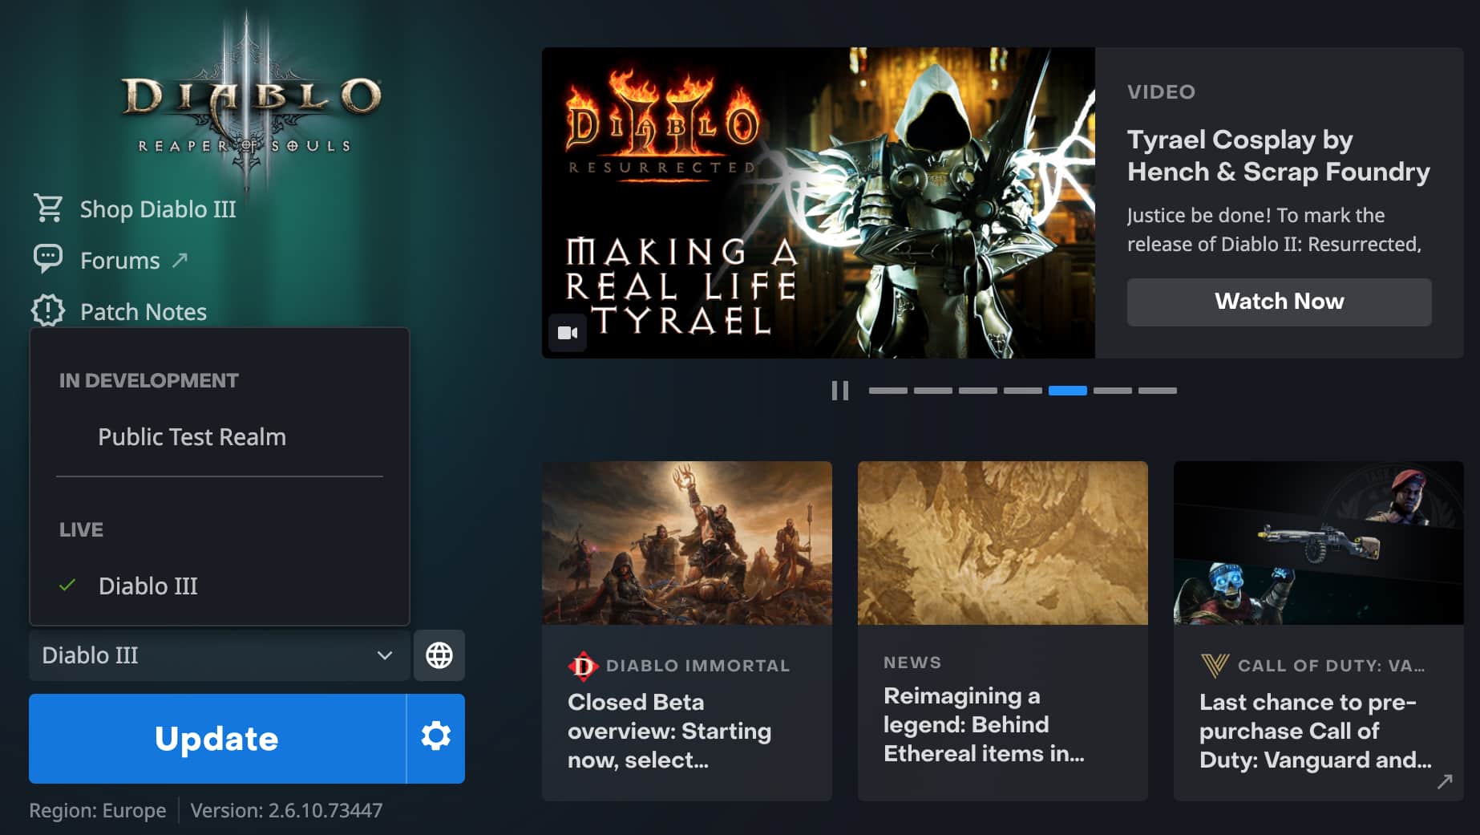Click the external arrow beside Forums

point(180,260)
